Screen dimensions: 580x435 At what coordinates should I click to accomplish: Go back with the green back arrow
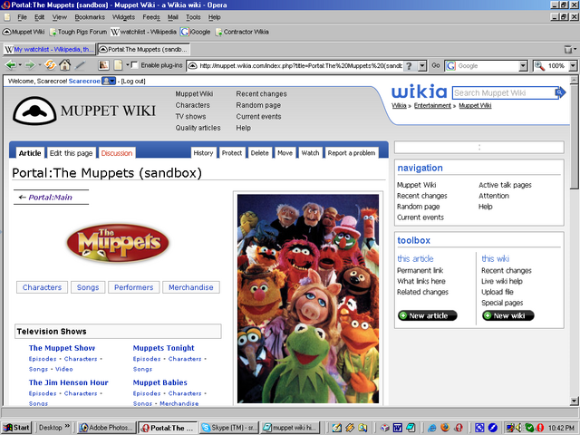pos(10,65)
